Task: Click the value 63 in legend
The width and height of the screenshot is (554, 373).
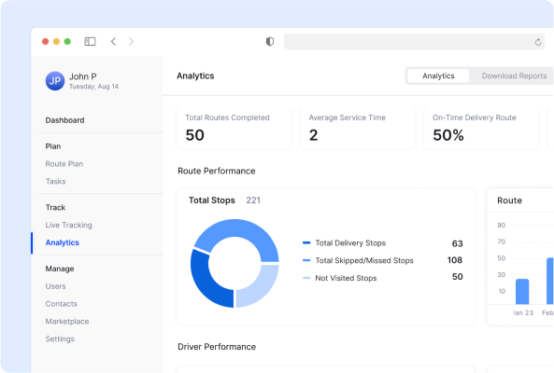Action: [x=457, y=243]
